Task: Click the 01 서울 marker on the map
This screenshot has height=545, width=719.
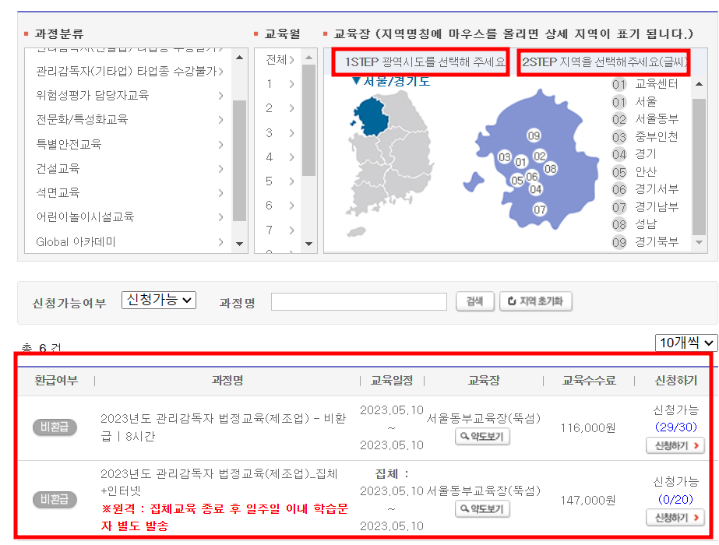Action: (522, 162)
